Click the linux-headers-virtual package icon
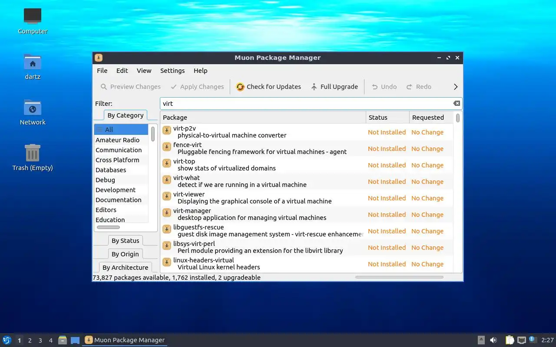Image resolution: width=556 pixels, height=347 pixels. pyautogui.click(x=166, y=262)
